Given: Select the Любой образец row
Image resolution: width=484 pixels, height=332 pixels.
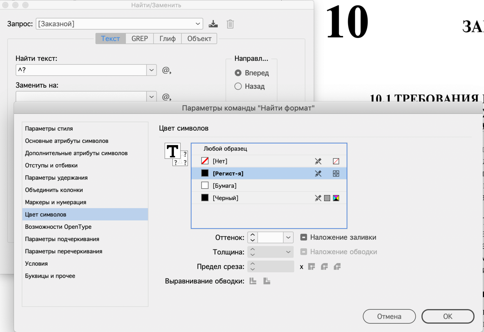Looking at the screenshot, I should [x=269, y=149].
